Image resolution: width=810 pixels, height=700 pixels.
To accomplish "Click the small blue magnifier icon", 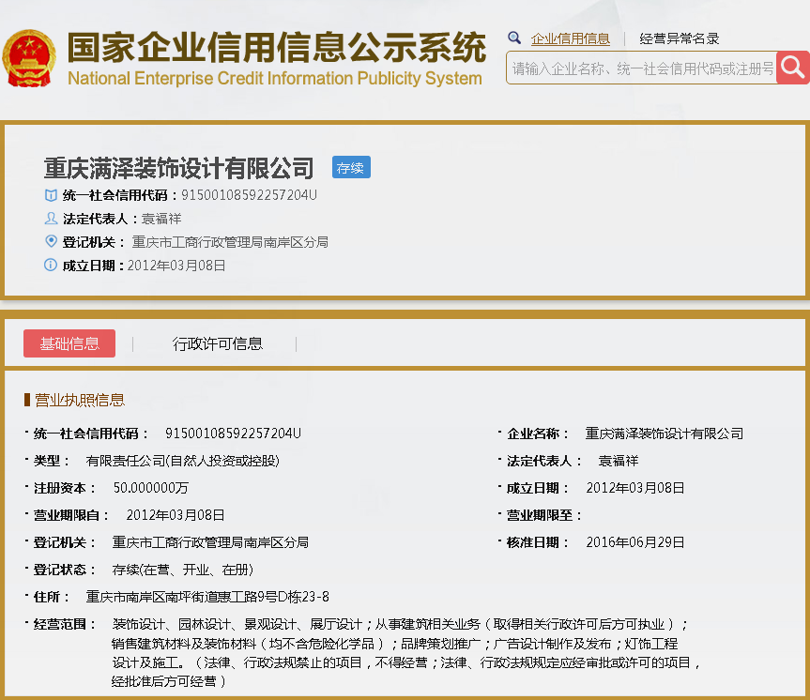I will click(x=514, y=38).
